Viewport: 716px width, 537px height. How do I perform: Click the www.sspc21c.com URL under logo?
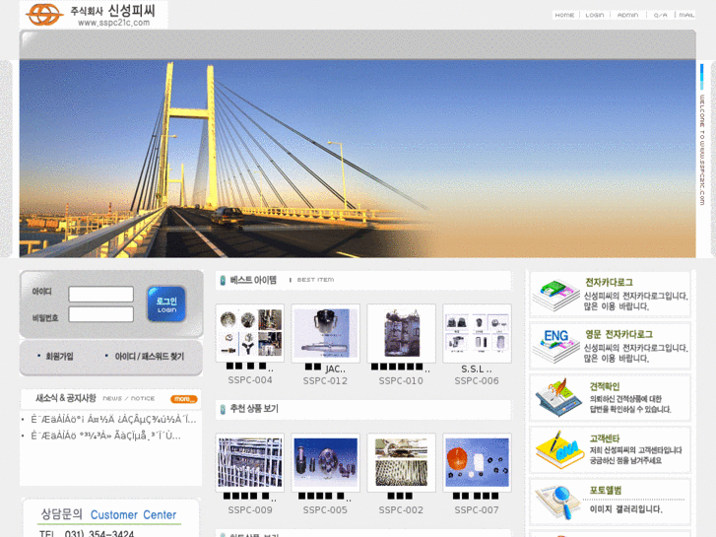113,23
